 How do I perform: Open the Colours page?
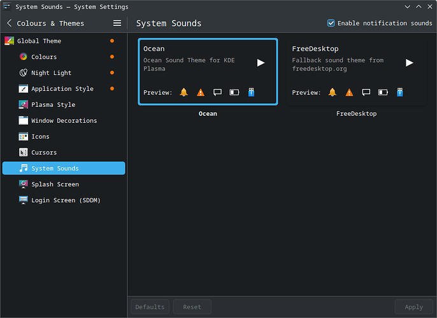point(64,57)
